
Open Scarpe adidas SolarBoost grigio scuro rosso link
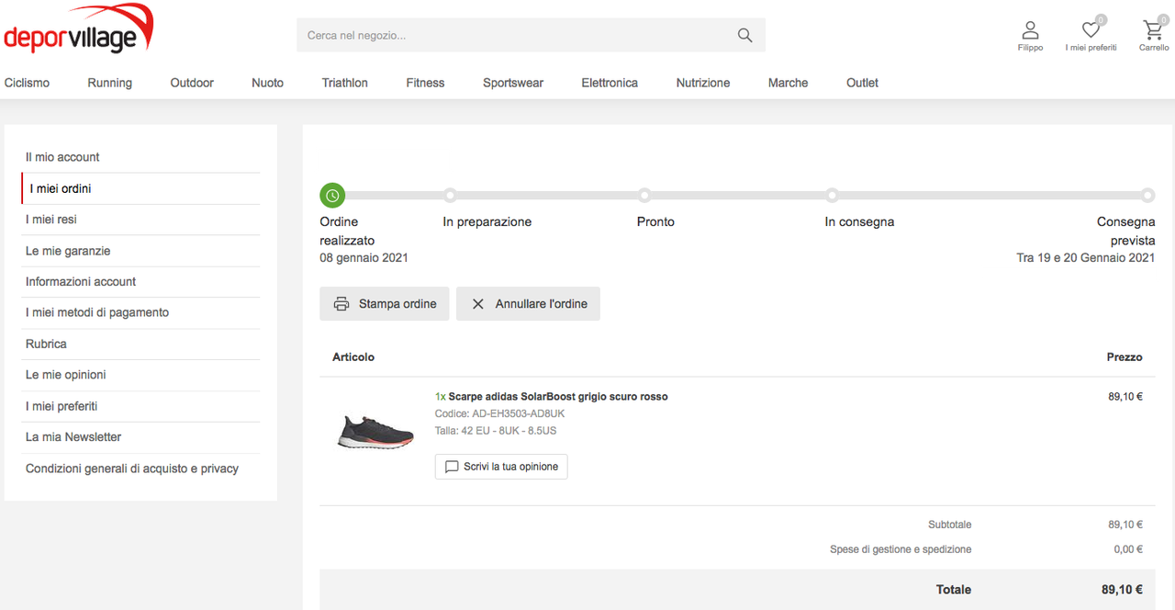[558, 397]
